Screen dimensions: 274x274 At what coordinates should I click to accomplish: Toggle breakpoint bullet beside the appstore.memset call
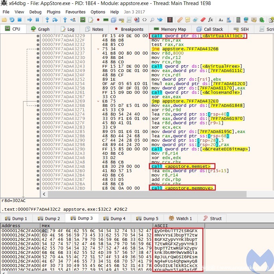coord(38,166)
